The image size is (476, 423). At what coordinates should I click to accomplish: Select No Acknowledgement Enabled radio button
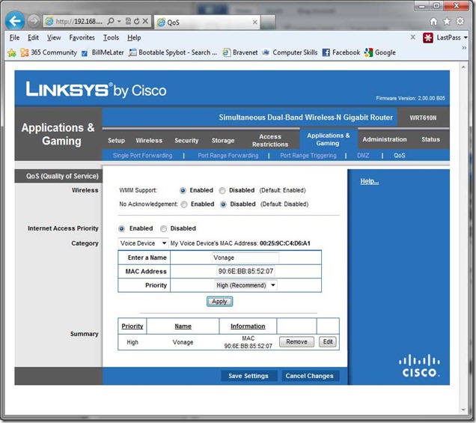[x=184, y=204]
